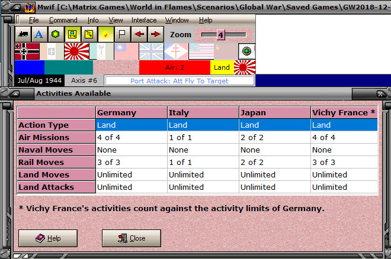Click the Axis #6 impulse label
The width and height of the screenshot is (391, 259).
(x=84, y=80)
